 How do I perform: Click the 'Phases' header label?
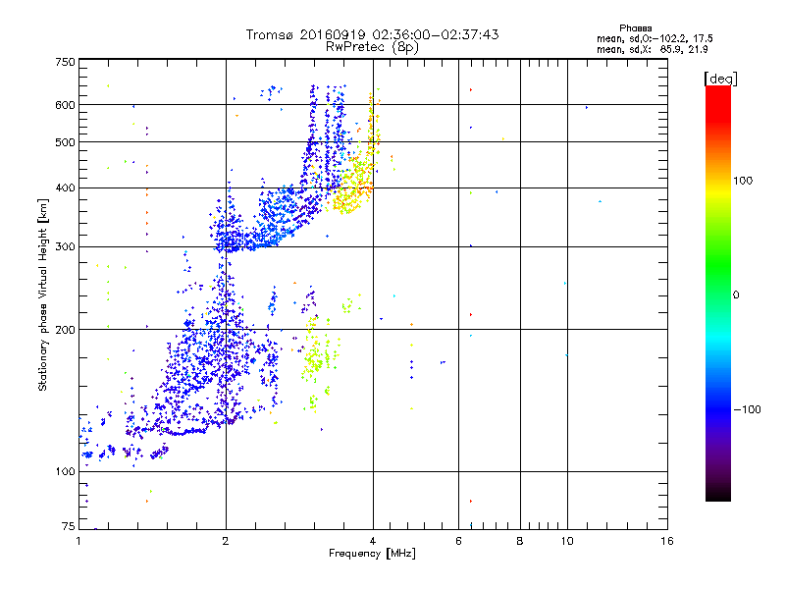point(635,28)
